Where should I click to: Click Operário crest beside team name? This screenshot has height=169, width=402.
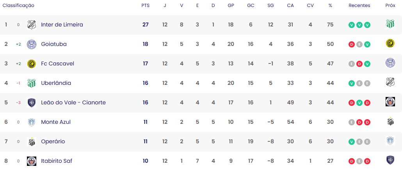(x=32, y=142)
